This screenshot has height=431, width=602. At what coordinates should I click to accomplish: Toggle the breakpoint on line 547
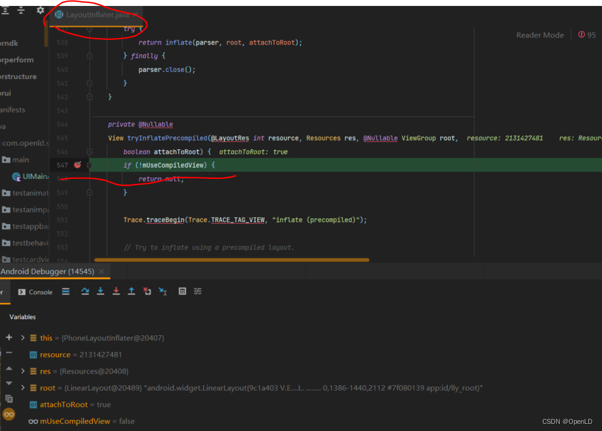click(77, 165)
